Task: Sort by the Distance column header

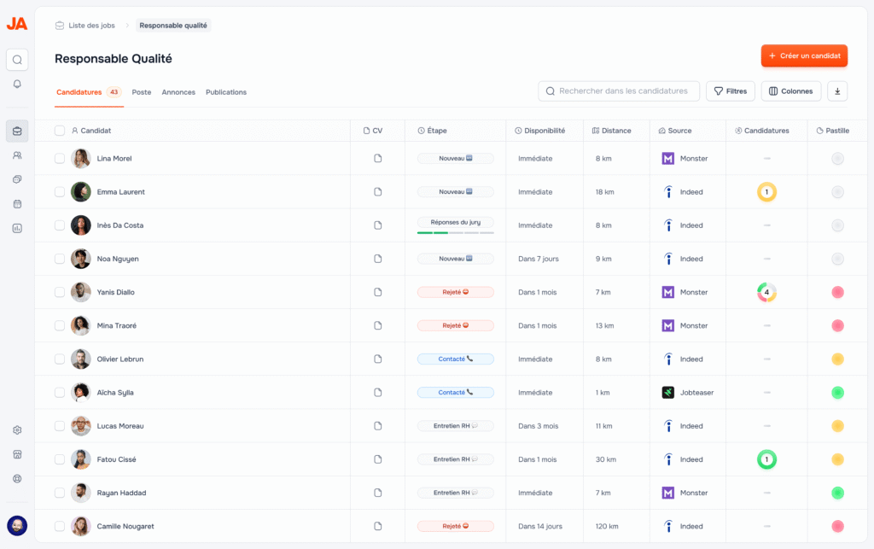Action: [x=611, y=131]
